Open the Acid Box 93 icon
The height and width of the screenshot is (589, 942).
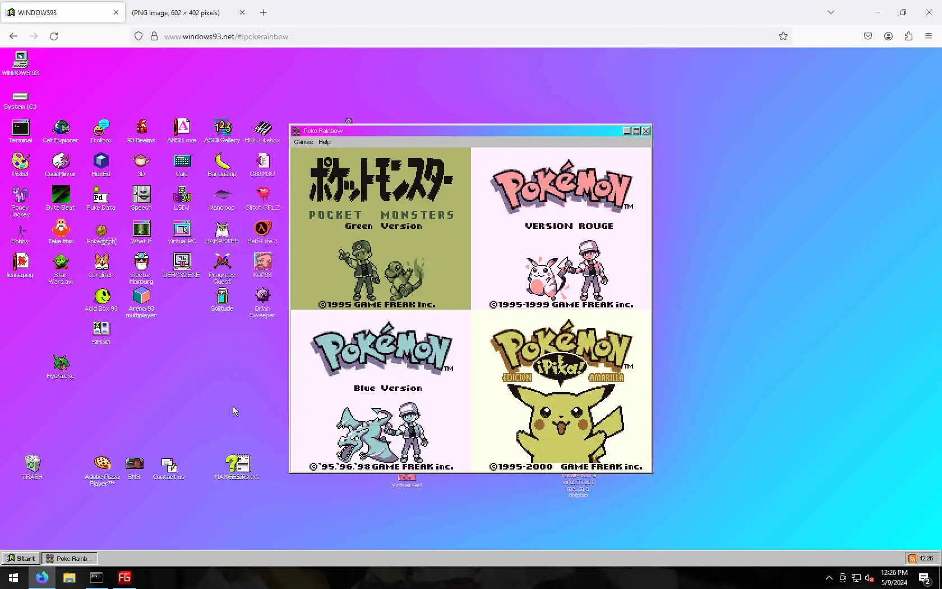[x=101, y=300]
